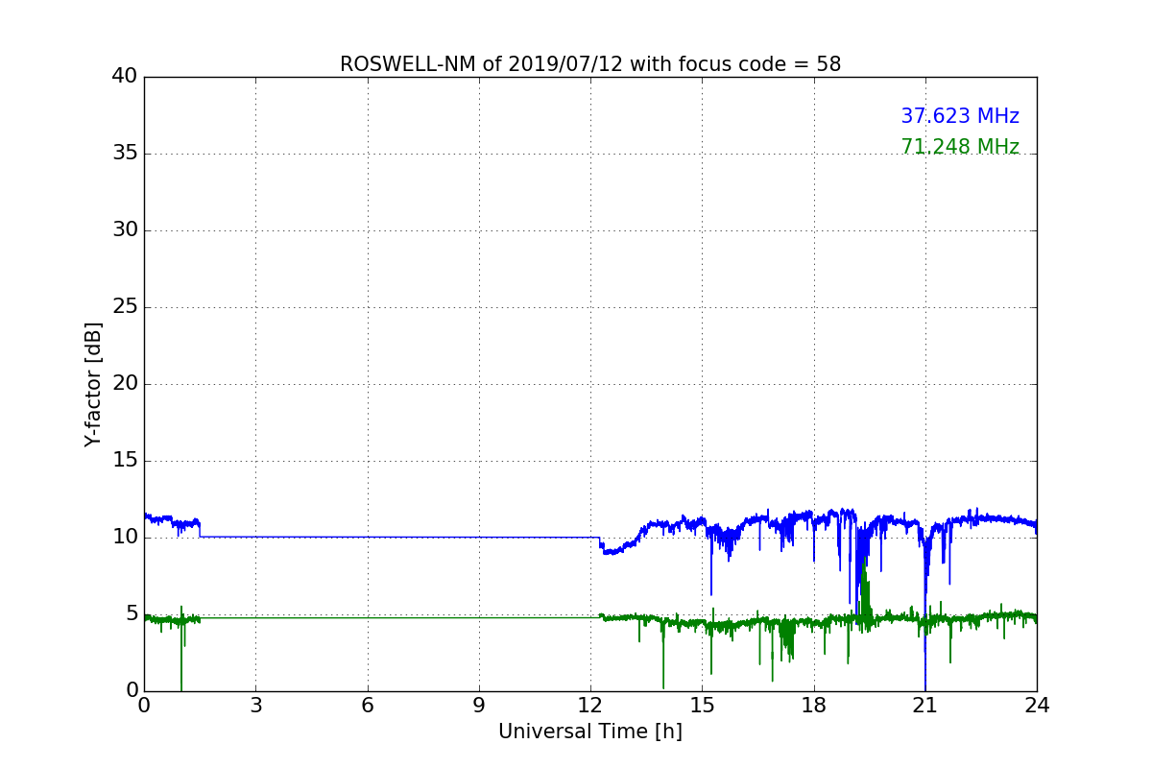1152x768 pixels.
Task: Click the x-axis tick label 15
Action: point(702,705)
